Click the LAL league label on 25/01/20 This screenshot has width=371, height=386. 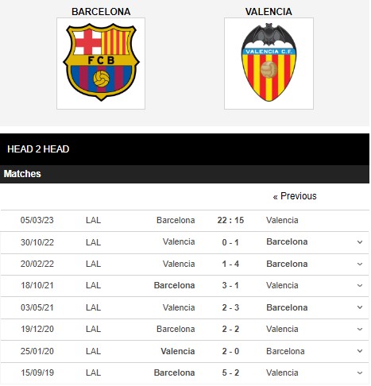click(93, 351)
